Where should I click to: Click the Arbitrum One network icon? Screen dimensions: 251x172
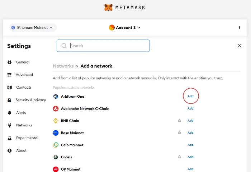56,97
